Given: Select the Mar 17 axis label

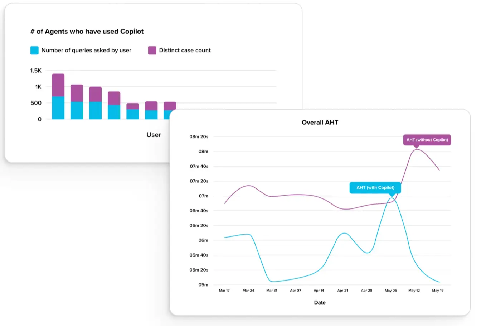Looking at the screenshot, I should [x=224, y=290].
